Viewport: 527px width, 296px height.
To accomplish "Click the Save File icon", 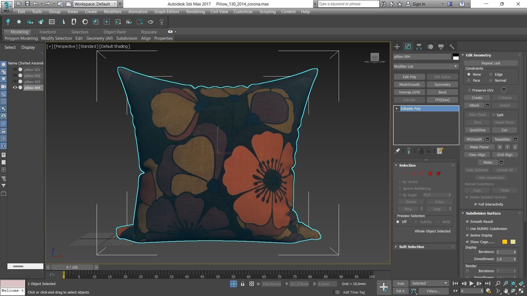I will [27, 4].
